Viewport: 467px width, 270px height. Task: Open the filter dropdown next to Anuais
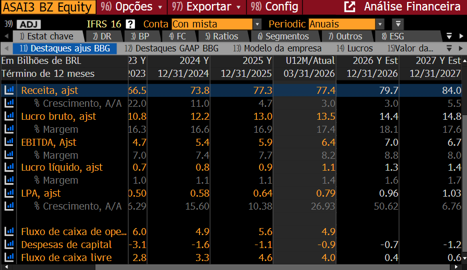(398, 24)
